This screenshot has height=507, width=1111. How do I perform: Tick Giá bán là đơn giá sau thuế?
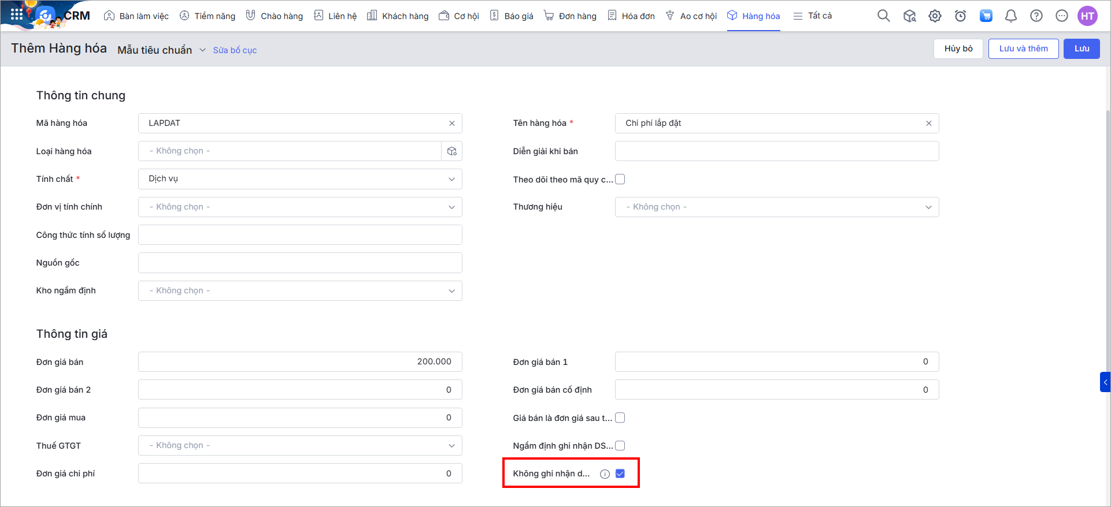point(620,418)
